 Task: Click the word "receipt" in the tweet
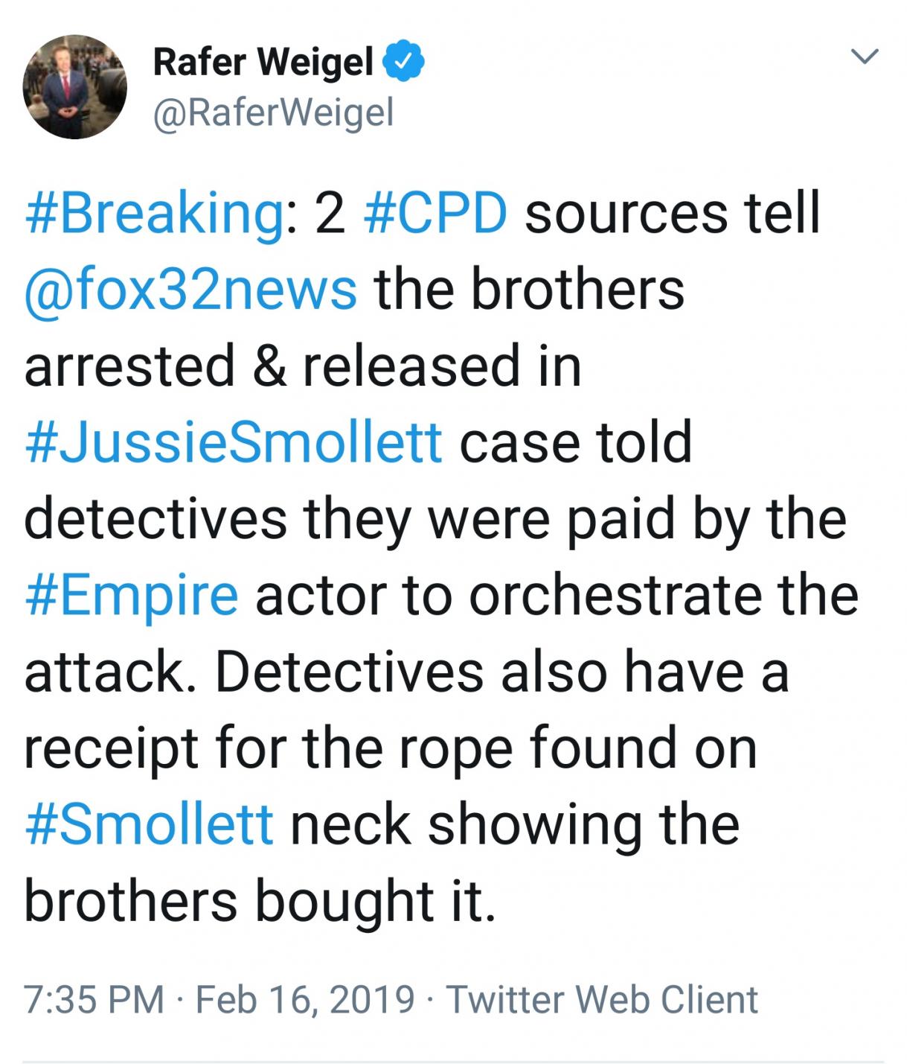pyautogui.click(x=111, y=748)
